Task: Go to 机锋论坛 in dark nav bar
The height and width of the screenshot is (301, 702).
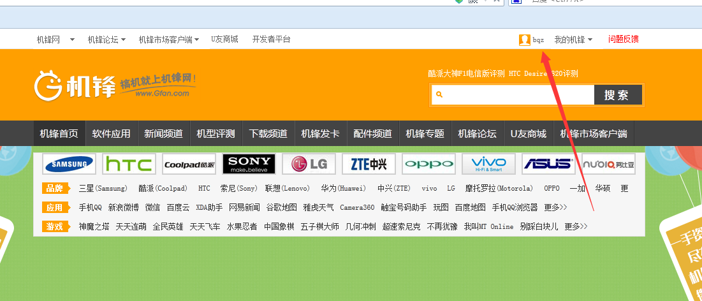Action: point(478,133)
